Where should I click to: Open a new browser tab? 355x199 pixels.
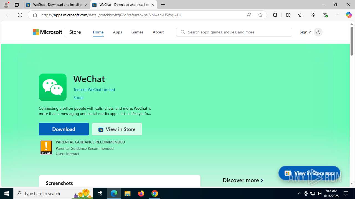click(x=163, y=5)
